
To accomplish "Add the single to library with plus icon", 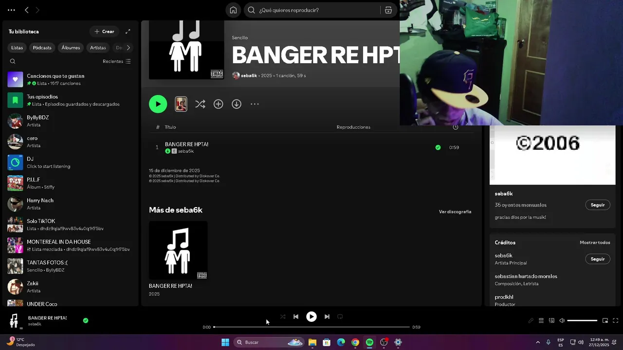I will click(x=219, y=104).
